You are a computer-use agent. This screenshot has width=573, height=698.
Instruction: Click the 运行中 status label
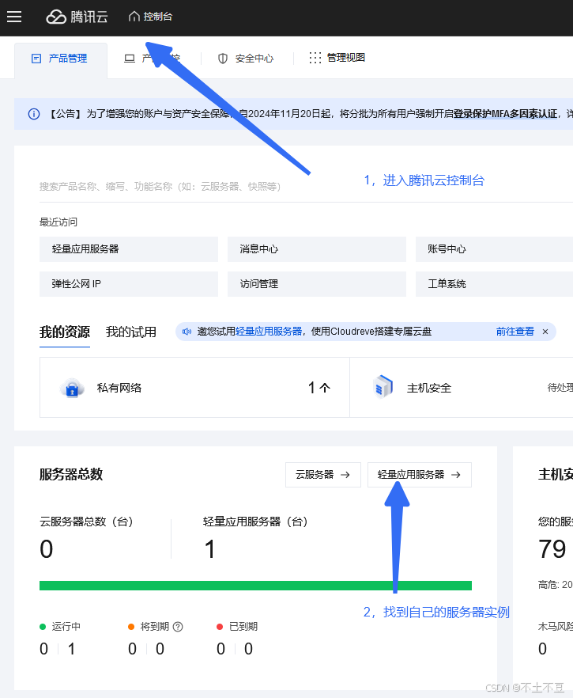click(x=66, y=627)
